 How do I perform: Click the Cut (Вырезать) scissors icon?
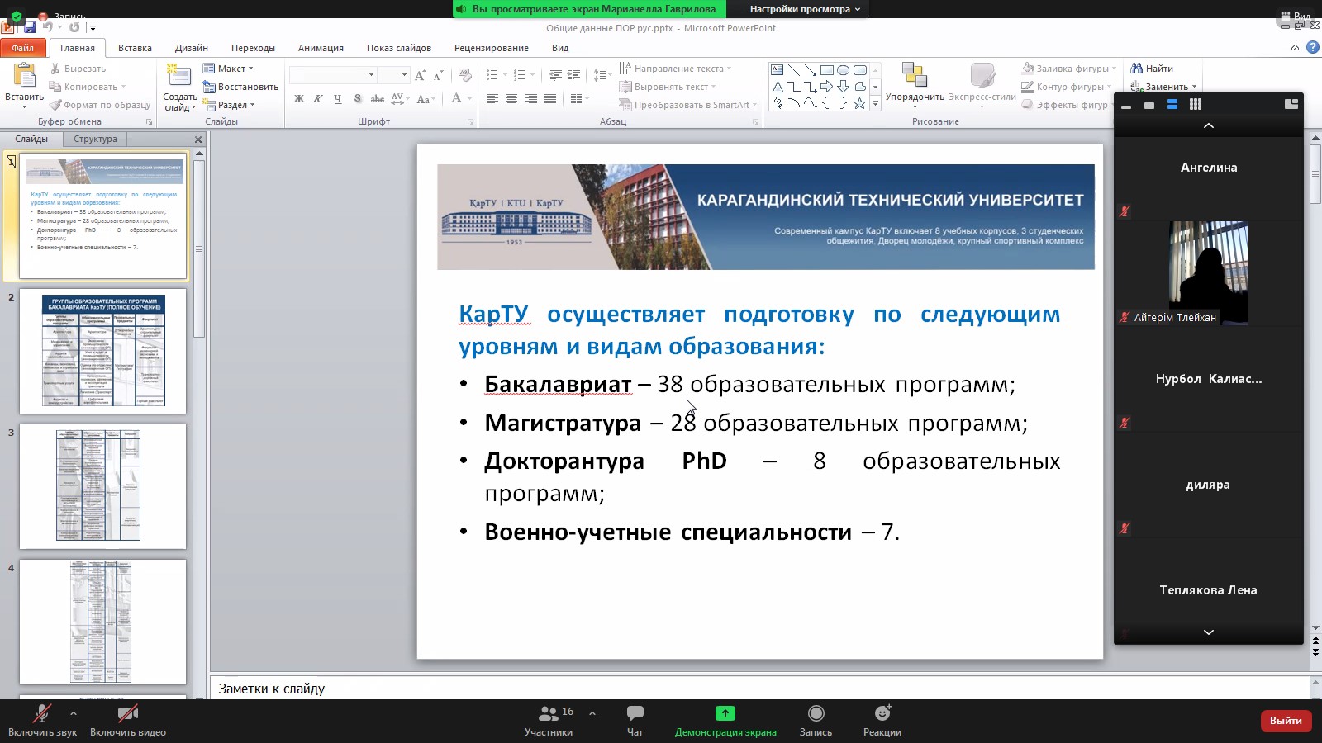click(55, 69)
